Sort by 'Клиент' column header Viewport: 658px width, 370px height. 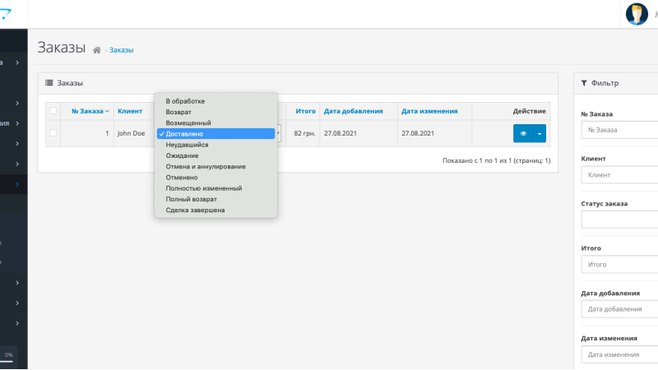[130, 111]
